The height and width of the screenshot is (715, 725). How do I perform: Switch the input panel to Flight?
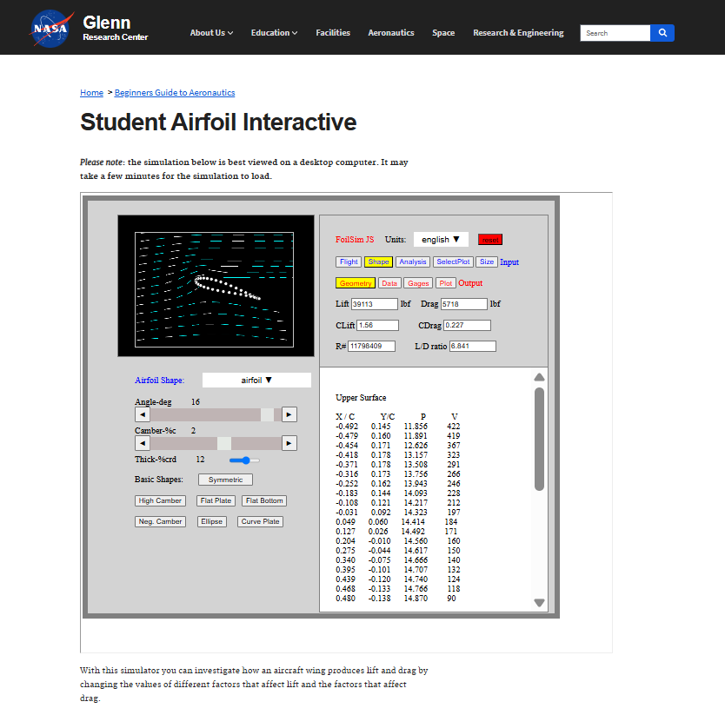click(x=349, y=262)
